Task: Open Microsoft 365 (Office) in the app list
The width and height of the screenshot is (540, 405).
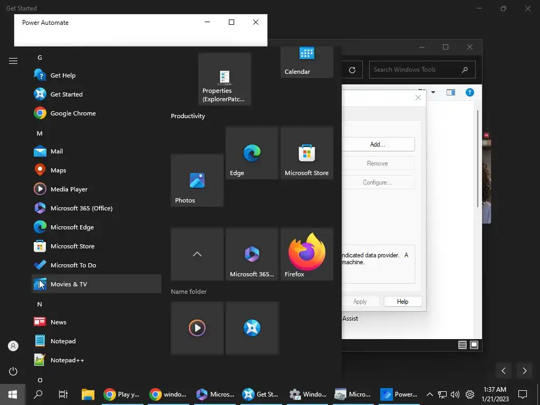Action: coord(97,208)
